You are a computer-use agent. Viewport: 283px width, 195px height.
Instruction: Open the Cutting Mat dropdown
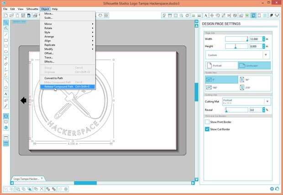[246, 101]
